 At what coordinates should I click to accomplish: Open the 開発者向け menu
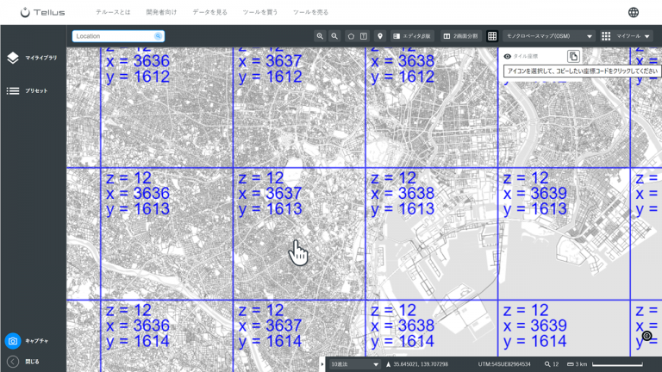(161, 12)
